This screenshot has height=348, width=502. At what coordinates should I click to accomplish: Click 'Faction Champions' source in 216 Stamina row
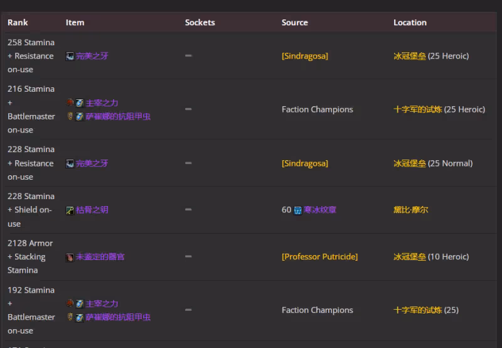[318, 109]
